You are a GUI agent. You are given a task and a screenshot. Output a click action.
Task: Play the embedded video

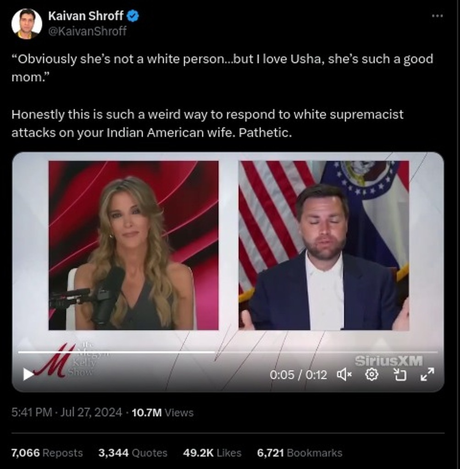pos(28,374)
